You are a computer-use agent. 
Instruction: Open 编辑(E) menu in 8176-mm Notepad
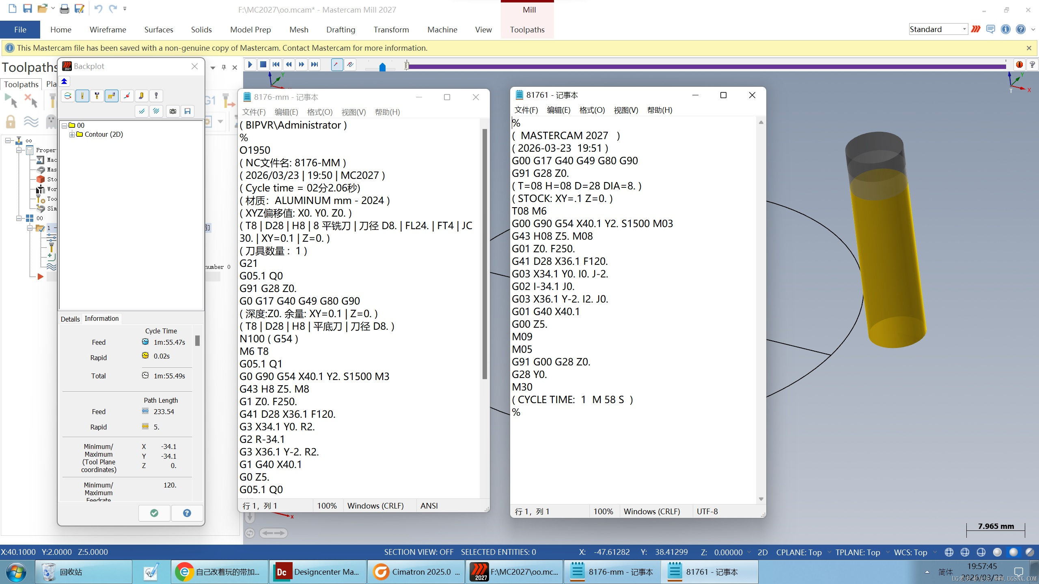(x=286, y=112)
